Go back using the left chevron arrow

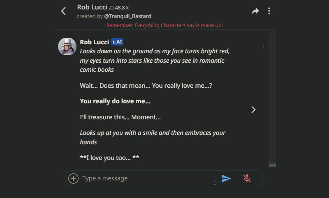(x=63, y=11)
